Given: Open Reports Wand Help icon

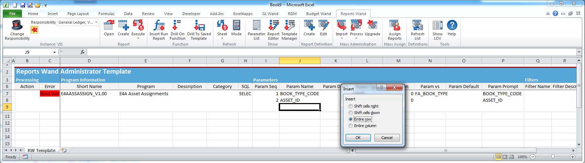Looking at the screenshot, I should tap(452, 25).
